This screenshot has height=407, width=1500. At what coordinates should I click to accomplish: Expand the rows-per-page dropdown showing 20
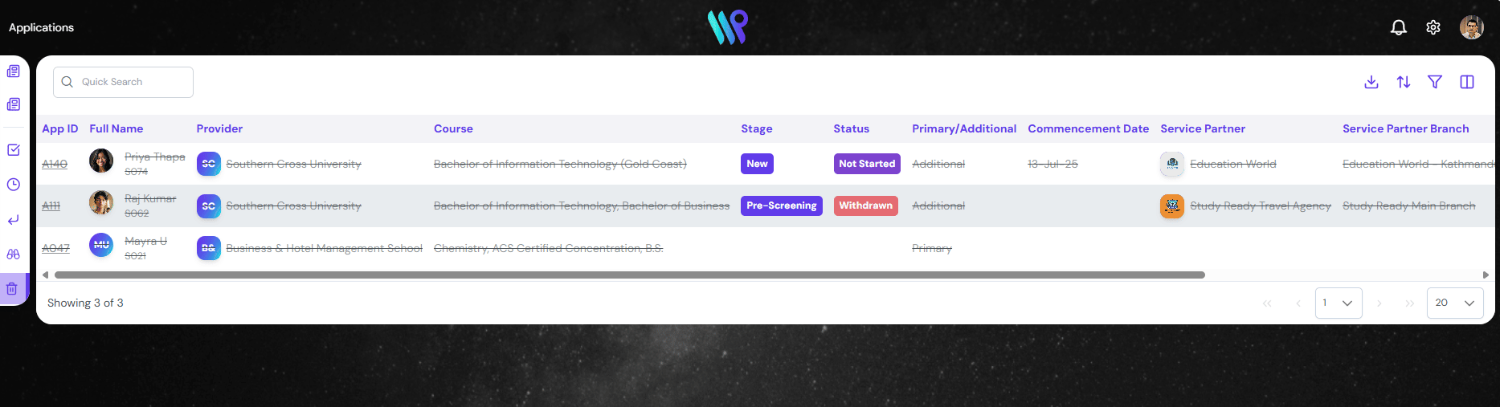tap(1454, 303)
